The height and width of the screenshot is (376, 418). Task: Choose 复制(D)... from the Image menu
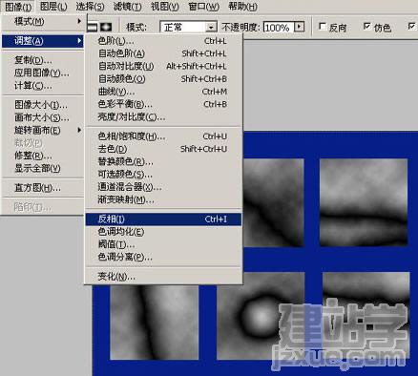[43, 60]
